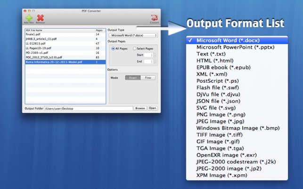Click the End page stepper arrows
This screenshot has height=189, width=303.
coord(155,61)
